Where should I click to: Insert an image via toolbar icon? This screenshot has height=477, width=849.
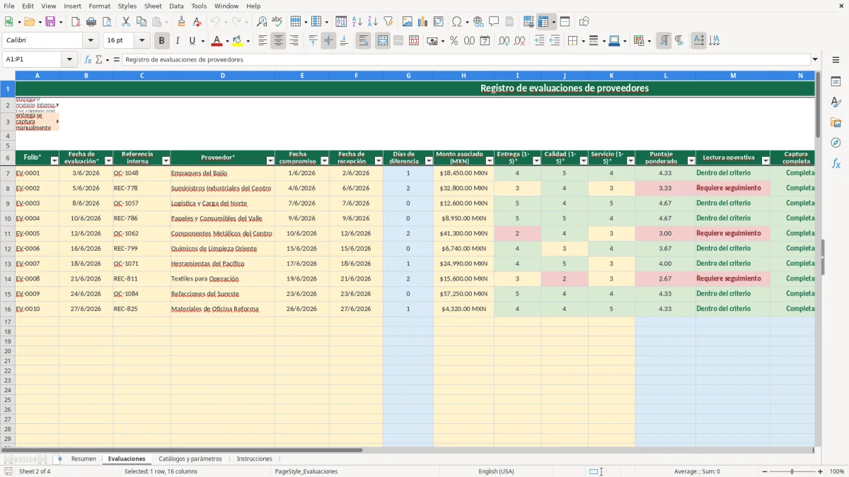point(408,22)
